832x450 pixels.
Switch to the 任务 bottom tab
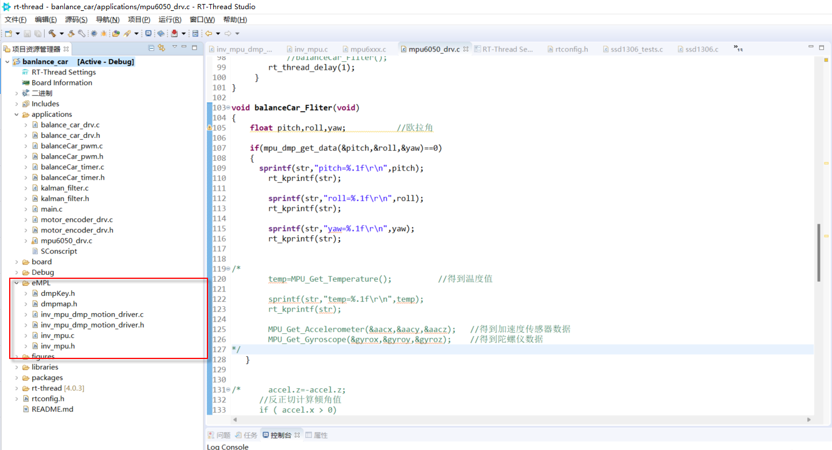[x=246, y=435]
